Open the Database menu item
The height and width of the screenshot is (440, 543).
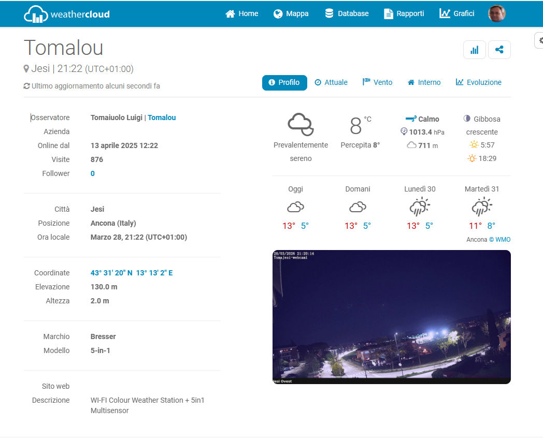tap(347, 14)
